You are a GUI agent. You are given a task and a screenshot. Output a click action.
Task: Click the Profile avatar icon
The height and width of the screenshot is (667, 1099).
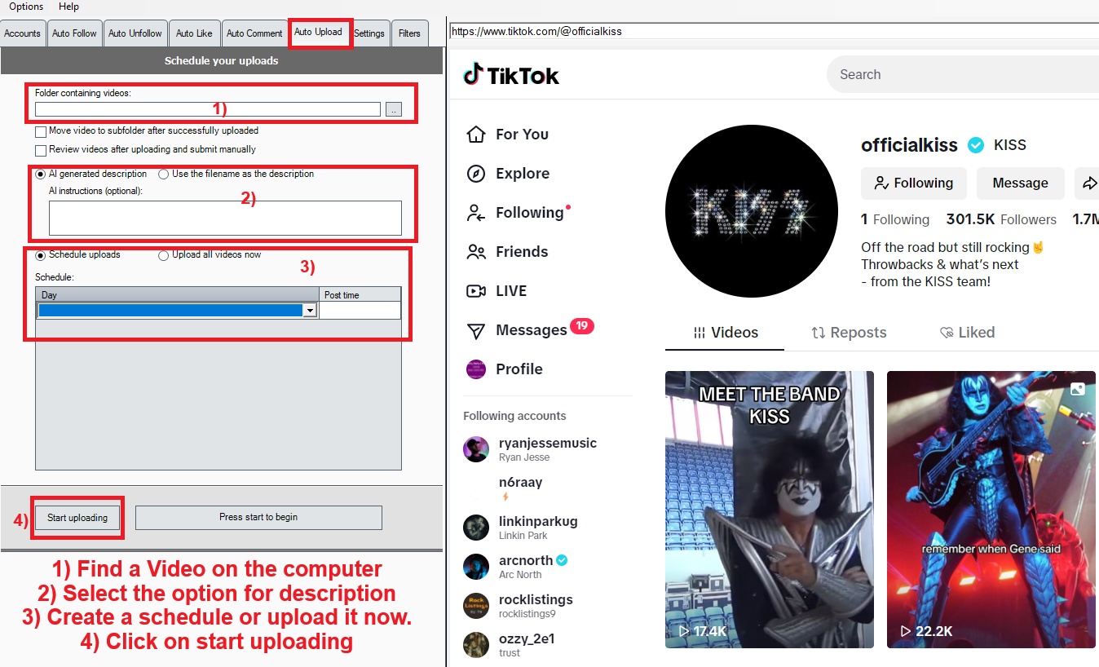(476, 369)
